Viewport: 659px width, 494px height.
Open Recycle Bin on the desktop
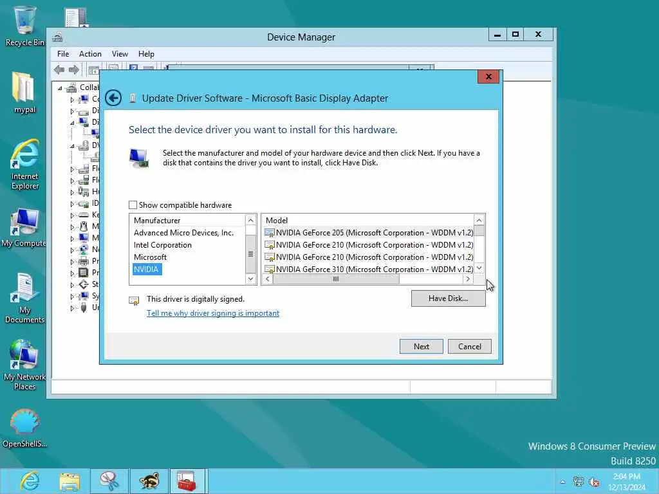click(25, 26)
